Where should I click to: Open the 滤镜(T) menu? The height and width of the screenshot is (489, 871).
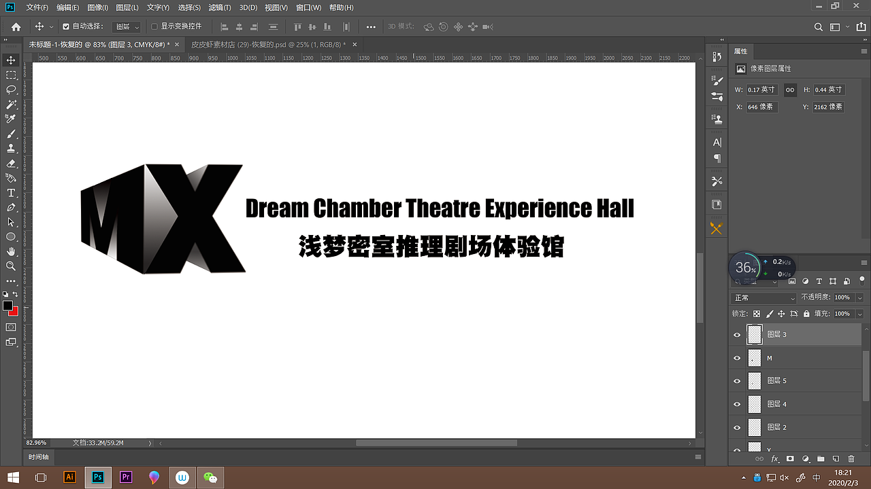coord(218,7)
